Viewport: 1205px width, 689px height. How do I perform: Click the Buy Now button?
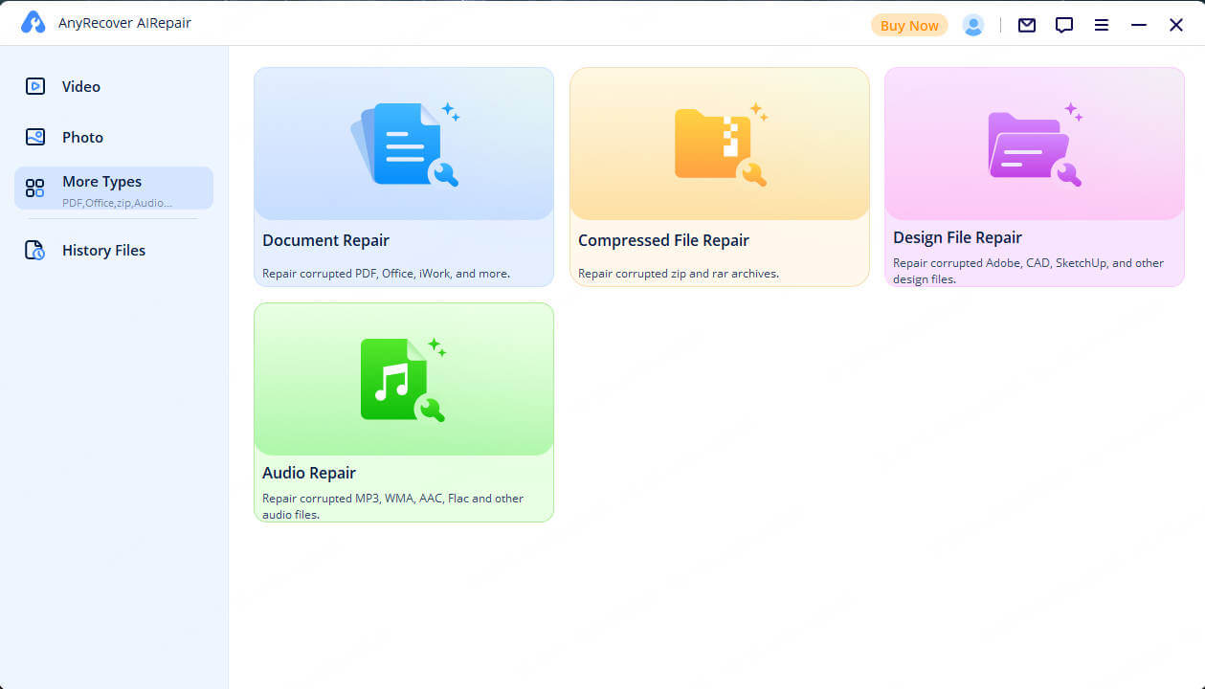tap(908, 25)
